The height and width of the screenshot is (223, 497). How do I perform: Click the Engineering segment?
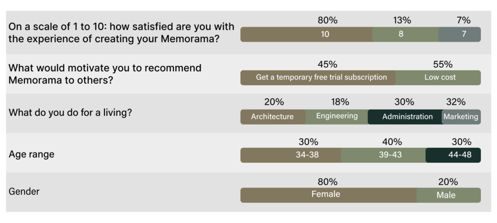(336, 117)
